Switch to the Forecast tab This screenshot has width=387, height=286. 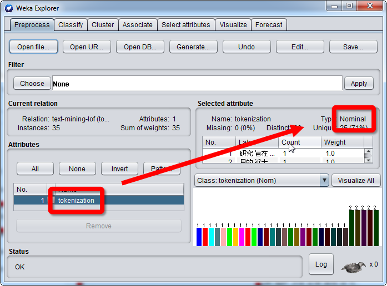point(269,25)
